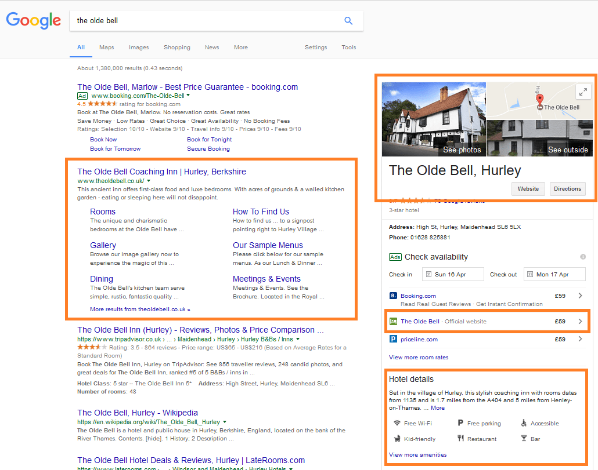598x470 pixels.
Task: Click the check-out calendar icon
Action: 529,274
